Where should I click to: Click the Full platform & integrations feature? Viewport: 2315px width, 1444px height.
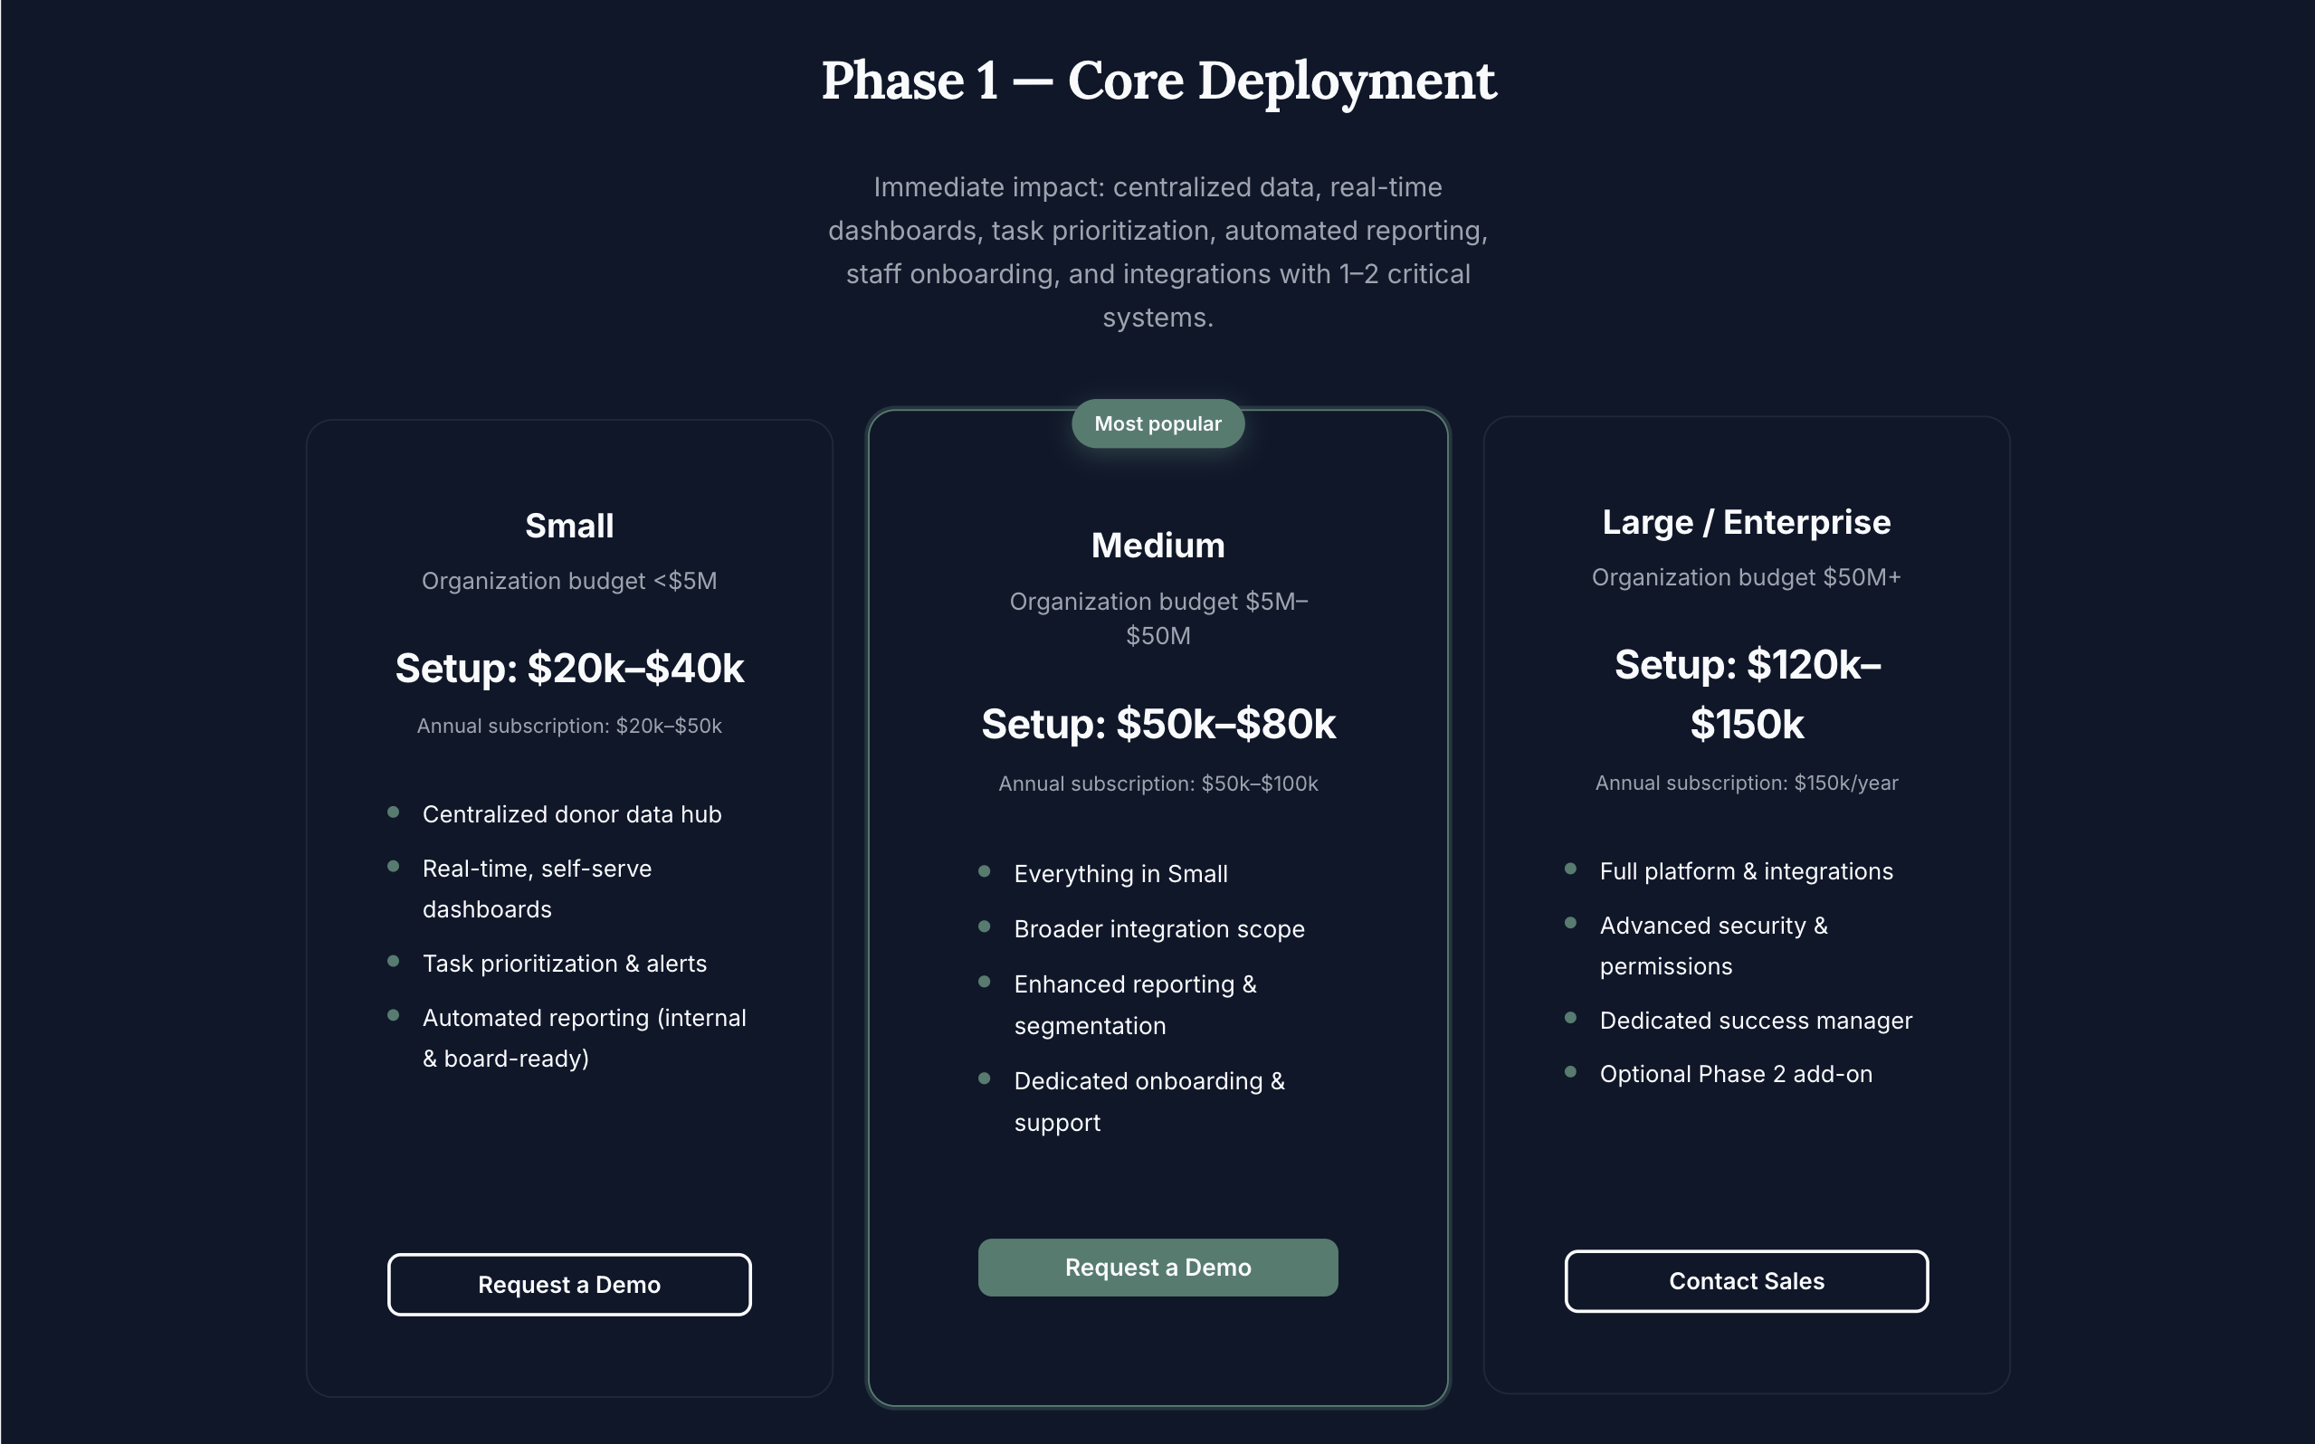pyautogui.click(x=1746, y=871)
